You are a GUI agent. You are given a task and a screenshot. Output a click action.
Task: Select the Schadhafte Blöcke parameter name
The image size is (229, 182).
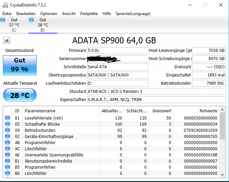click(x=42, y=124)
